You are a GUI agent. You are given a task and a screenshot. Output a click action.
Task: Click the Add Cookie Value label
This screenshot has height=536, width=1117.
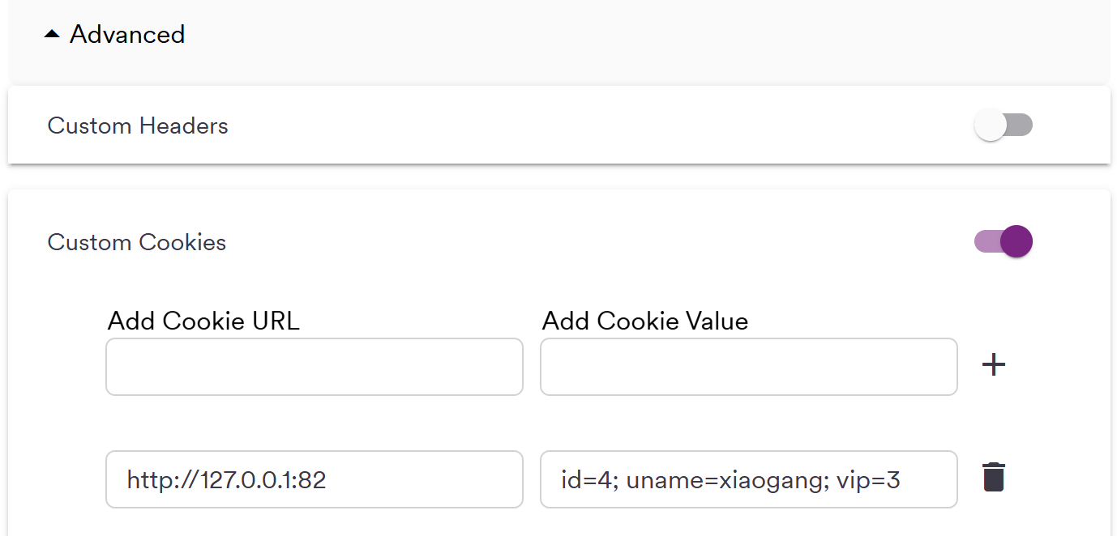point(644,321)
